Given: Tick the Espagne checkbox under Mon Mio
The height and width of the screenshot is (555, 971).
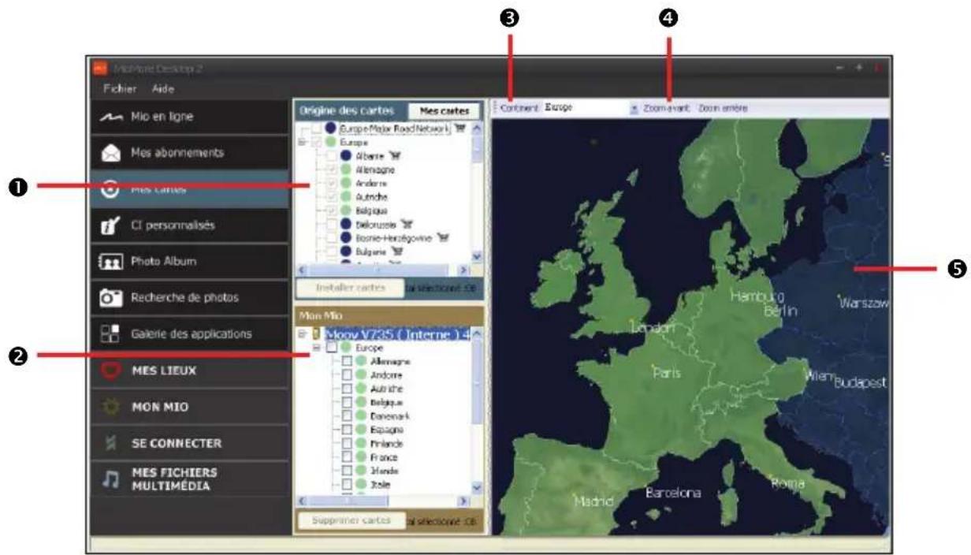Looking at the screenshot, I should 346,430.
